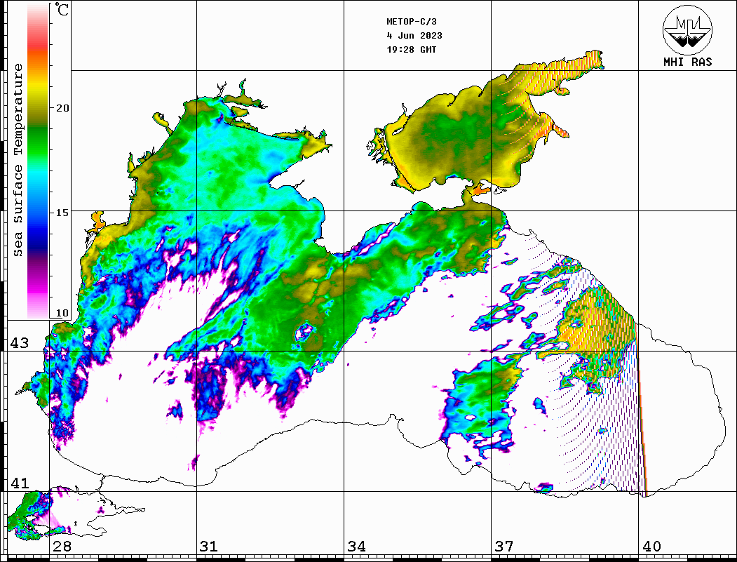
Task: Click the 10 mark on the temperature scale
Action: click(62, 313)
